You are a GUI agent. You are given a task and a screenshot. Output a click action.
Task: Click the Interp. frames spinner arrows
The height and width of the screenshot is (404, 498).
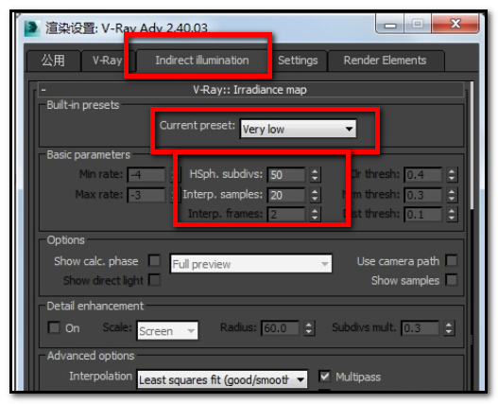coord(315,215)
